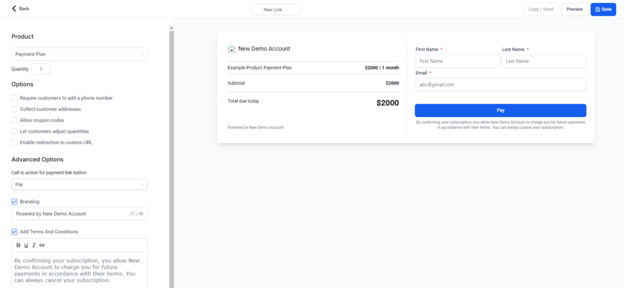Viewport: 624px width, 288px height.
Task: Click the New Demo Account title in preview
Action: [x=264, y=49]
